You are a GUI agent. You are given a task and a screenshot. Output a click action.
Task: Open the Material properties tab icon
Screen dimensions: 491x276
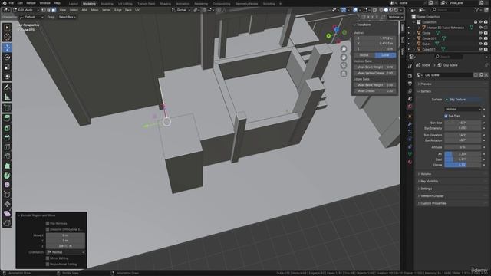click(x=410, y=162)
